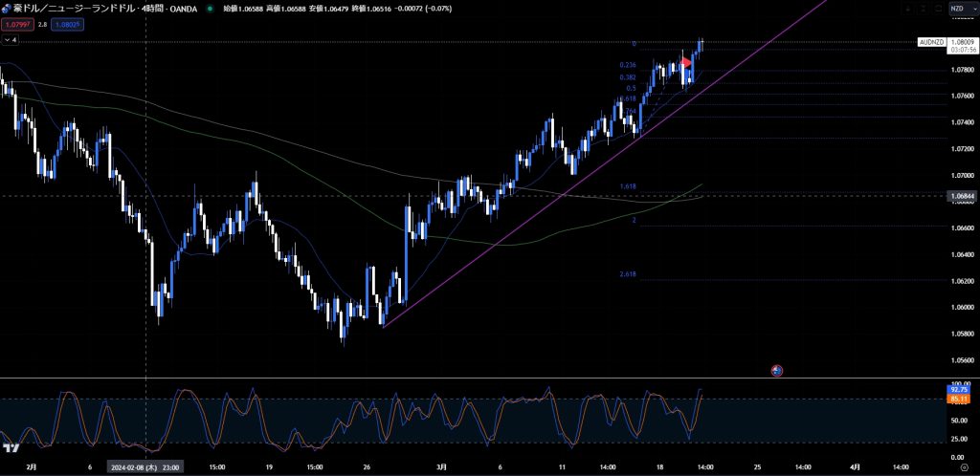980x476 pixels.
Task: Click the AUDNZD price axis label
Action: 931,42
